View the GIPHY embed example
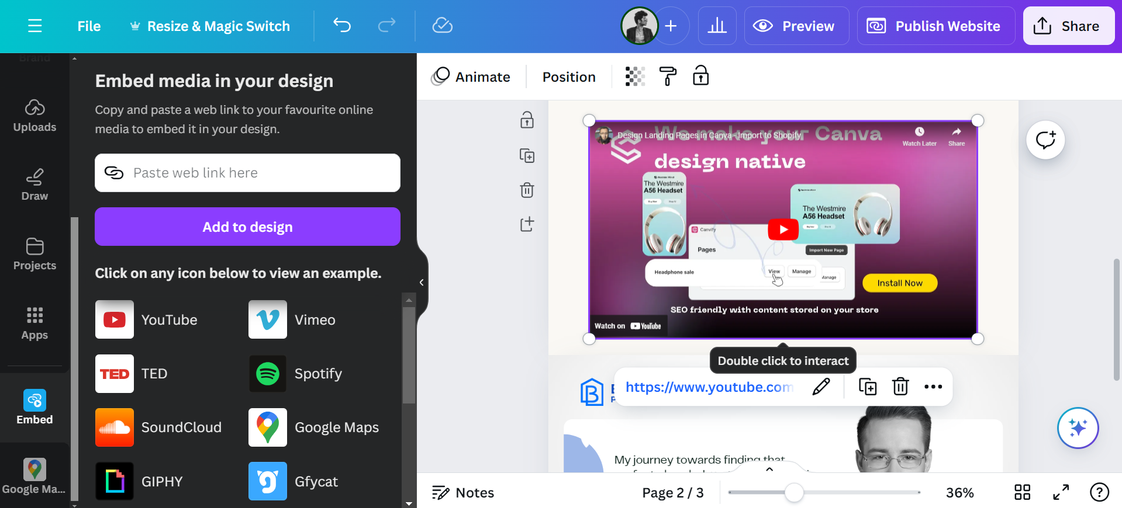 click(140, 481)
